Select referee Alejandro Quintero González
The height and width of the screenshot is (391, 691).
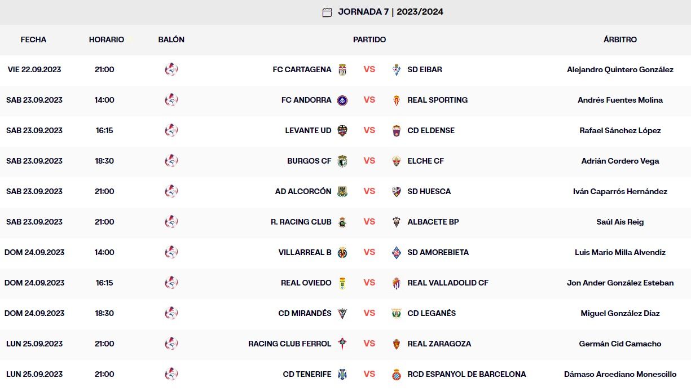620,69
